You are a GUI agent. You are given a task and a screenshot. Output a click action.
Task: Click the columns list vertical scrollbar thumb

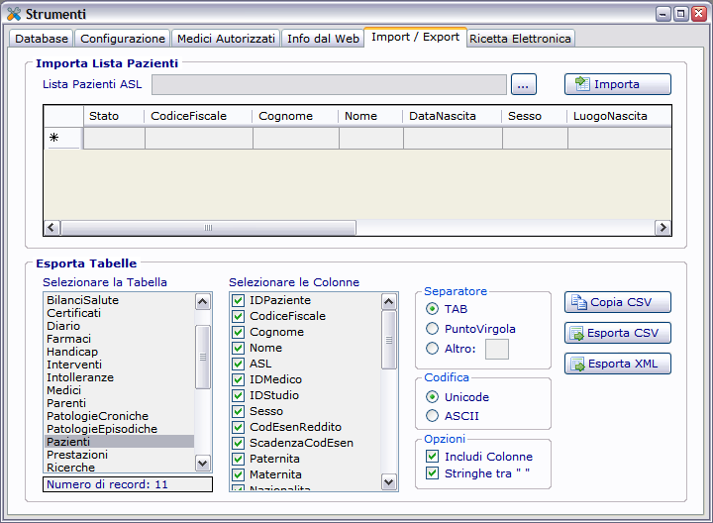coord(389,340)
